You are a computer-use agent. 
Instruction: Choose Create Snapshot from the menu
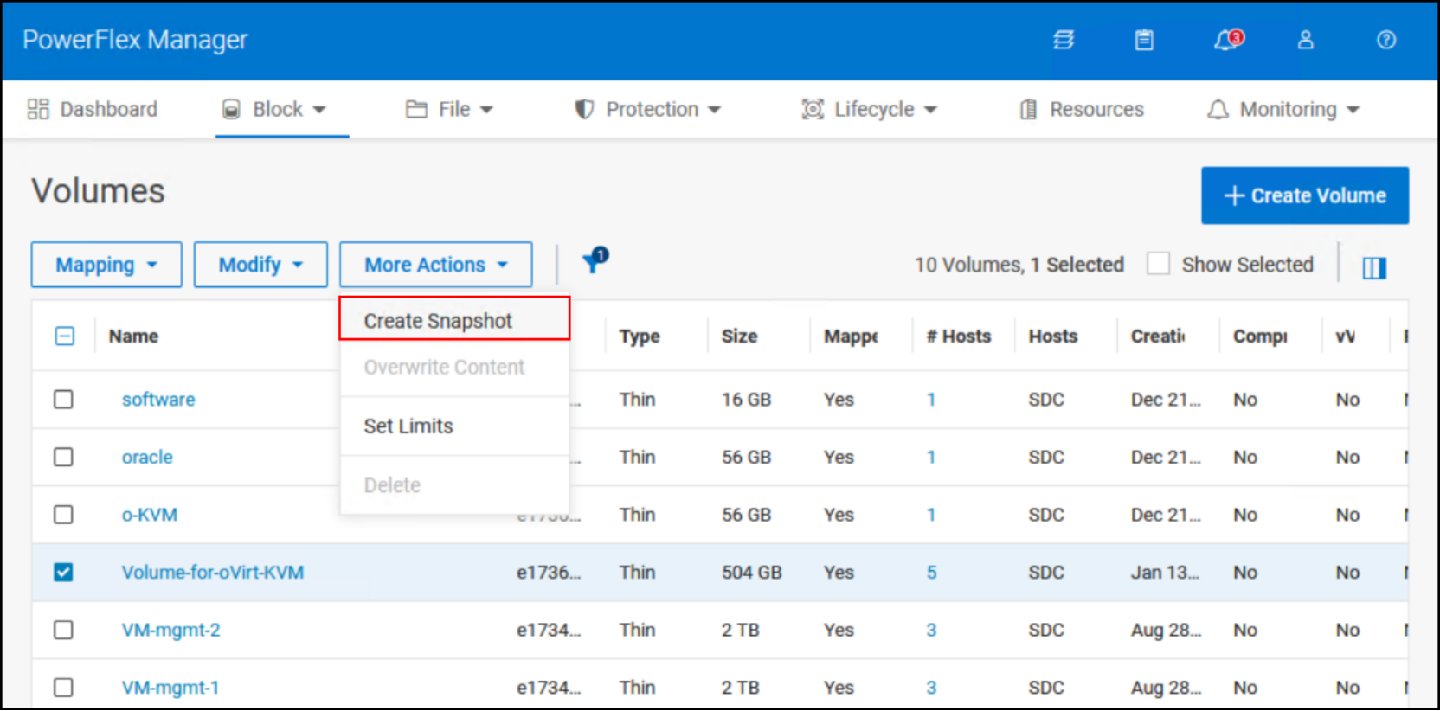[x=454, y=319]
